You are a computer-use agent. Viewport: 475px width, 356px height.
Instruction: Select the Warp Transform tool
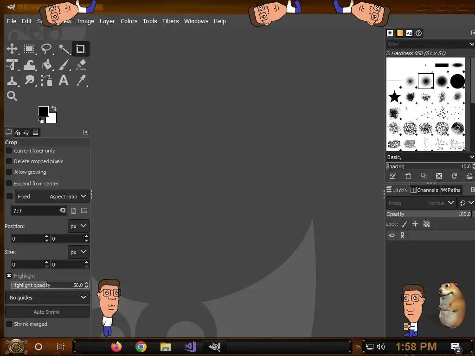(29, 65)
